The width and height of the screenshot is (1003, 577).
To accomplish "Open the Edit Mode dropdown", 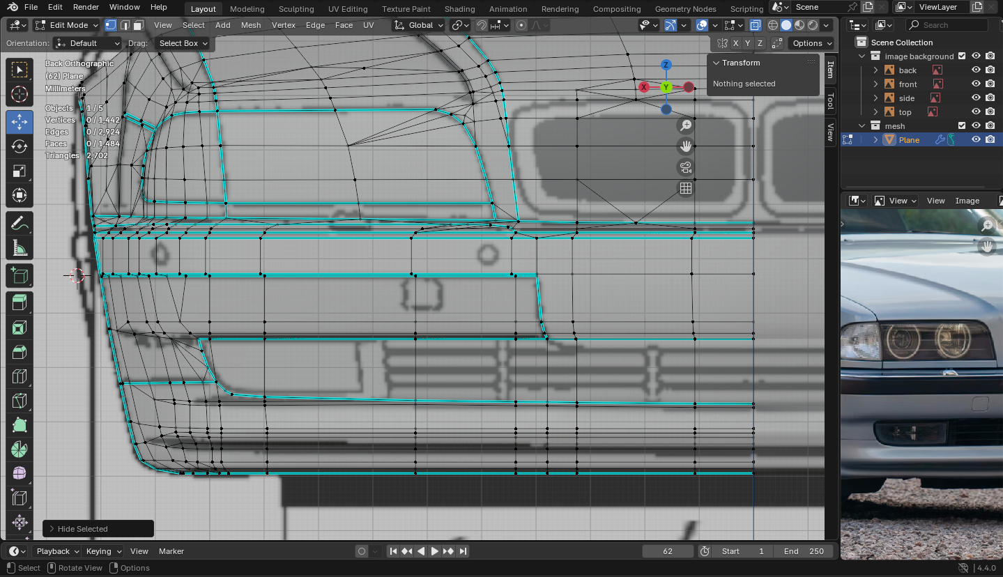I will pos(66,25).
